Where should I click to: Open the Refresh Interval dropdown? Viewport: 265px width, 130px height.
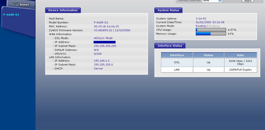coord(212,1)
